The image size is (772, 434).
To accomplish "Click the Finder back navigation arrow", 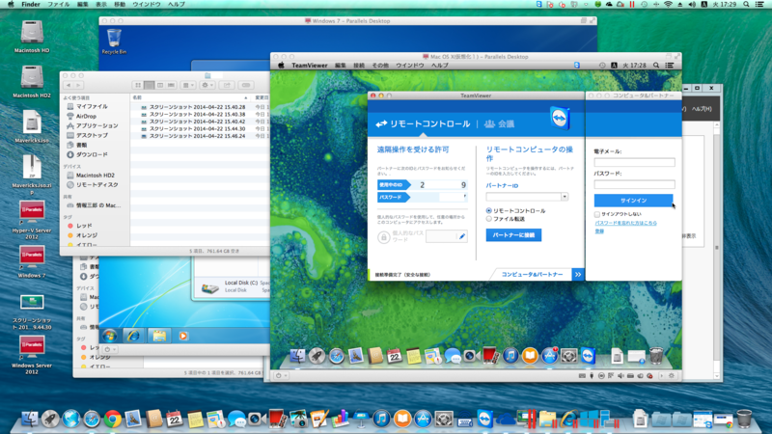I will (68, 85).
